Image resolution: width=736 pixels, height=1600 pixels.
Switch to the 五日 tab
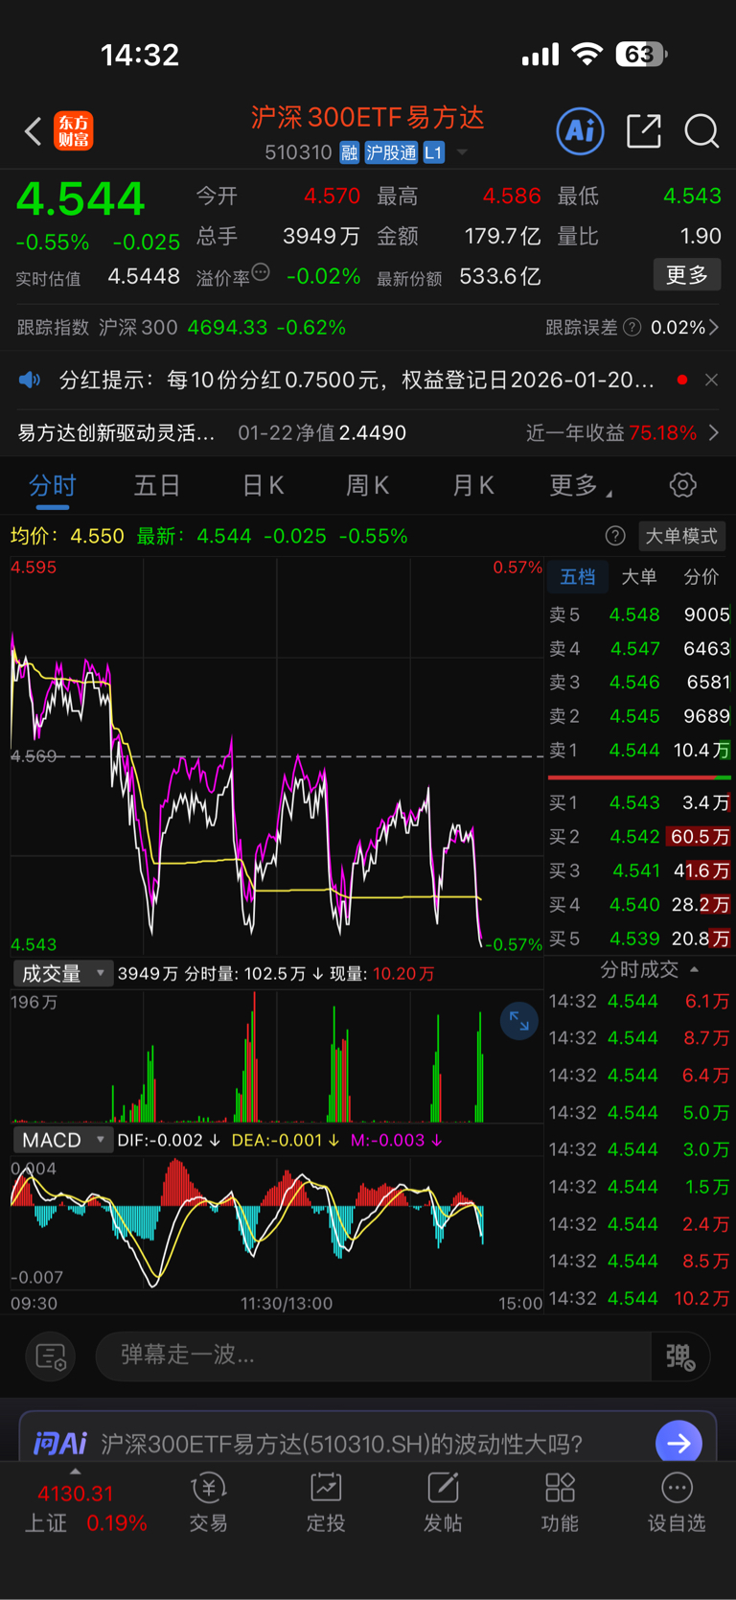click(157, 485)
